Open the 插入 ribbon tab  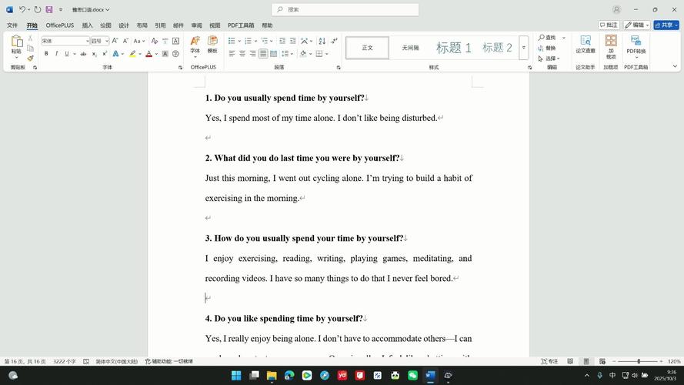88,25
